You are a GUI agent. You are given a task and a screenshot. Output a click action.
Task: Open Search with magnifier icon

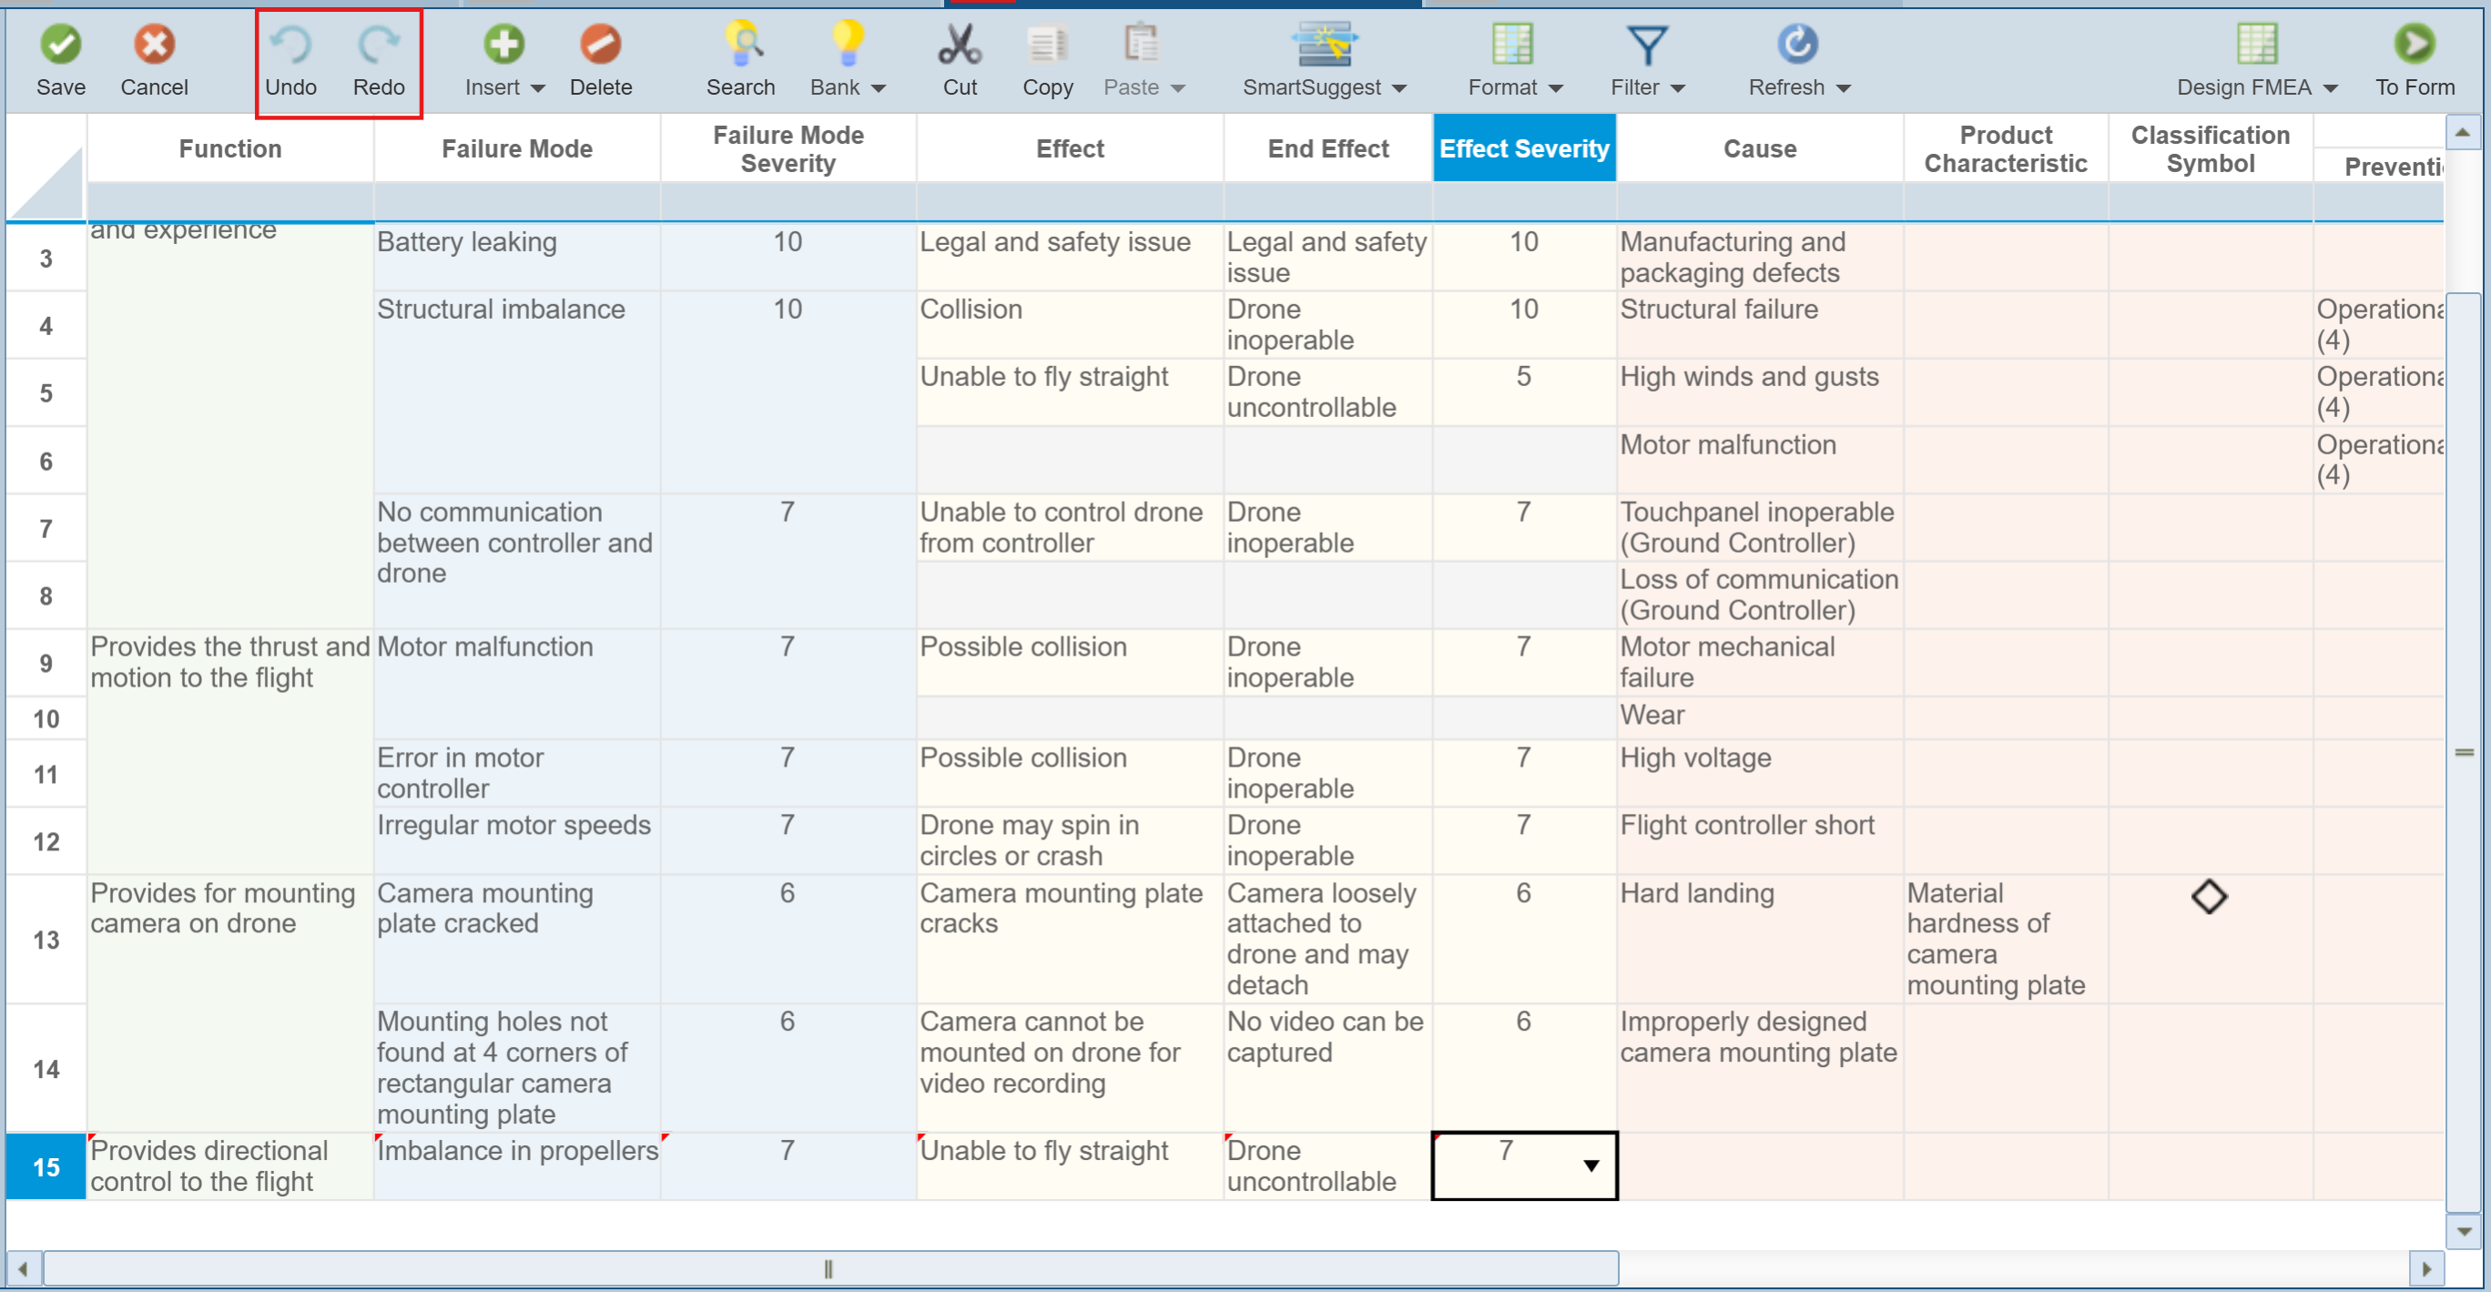click(742, 45)
